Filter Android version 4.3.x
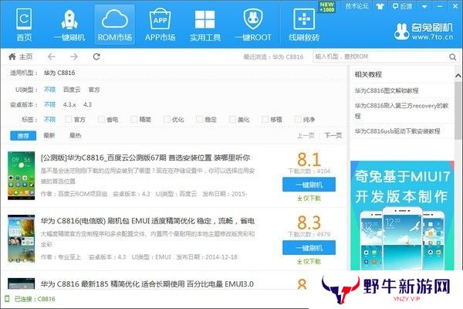 click(69, 104)
